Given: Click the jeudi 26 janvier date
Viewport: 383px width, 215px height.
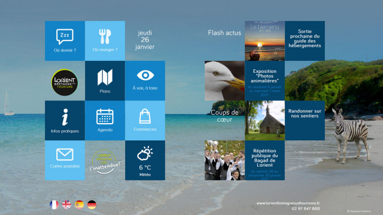Looking at the screenshot, I should pos(145,40).
